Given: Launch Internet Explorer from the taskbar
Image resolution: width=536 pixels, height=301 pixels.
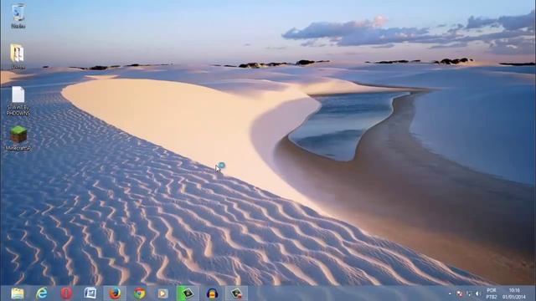Looking at the screenshot, I should pyautogui.click(x=42, y=293).
